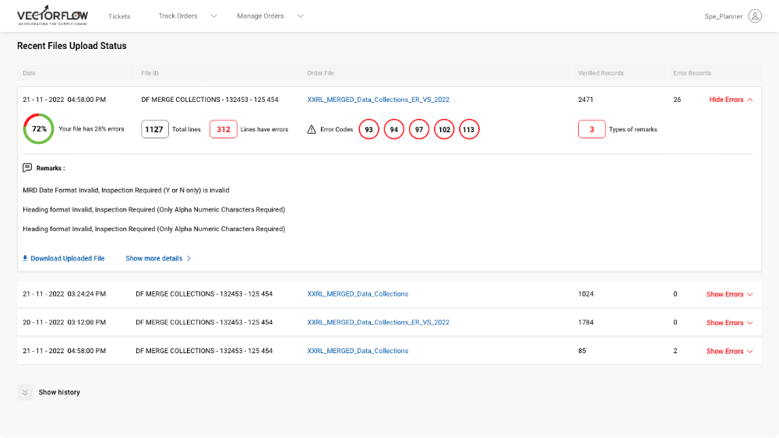Select error code 93 badge
The image size is (779, 438).
point(368,129)
